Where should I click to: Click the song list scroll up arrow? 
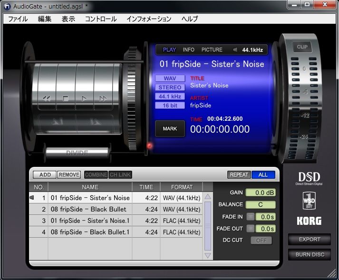(208, 196)
